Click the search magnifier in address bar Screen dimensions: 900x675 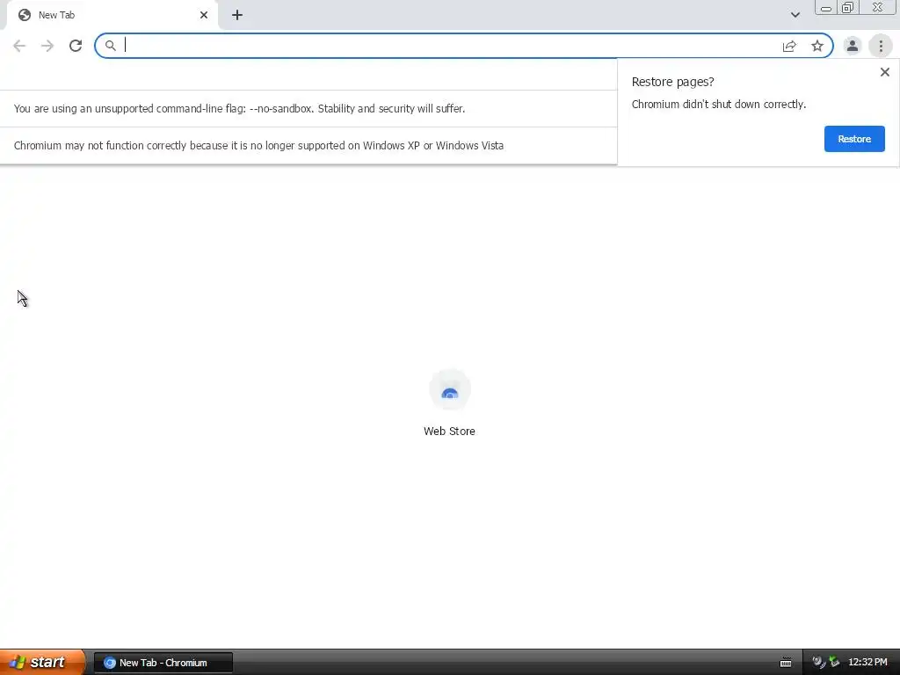110,46
